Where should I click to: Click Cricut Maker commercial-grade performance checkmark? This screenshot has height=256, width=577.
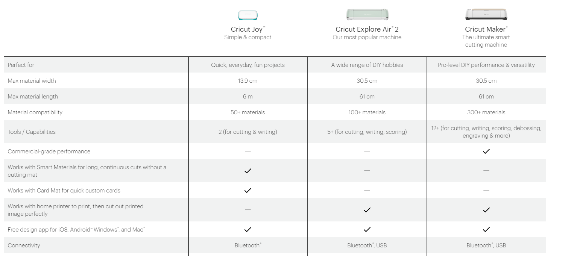pyautogui.click(x=486, y=151)
